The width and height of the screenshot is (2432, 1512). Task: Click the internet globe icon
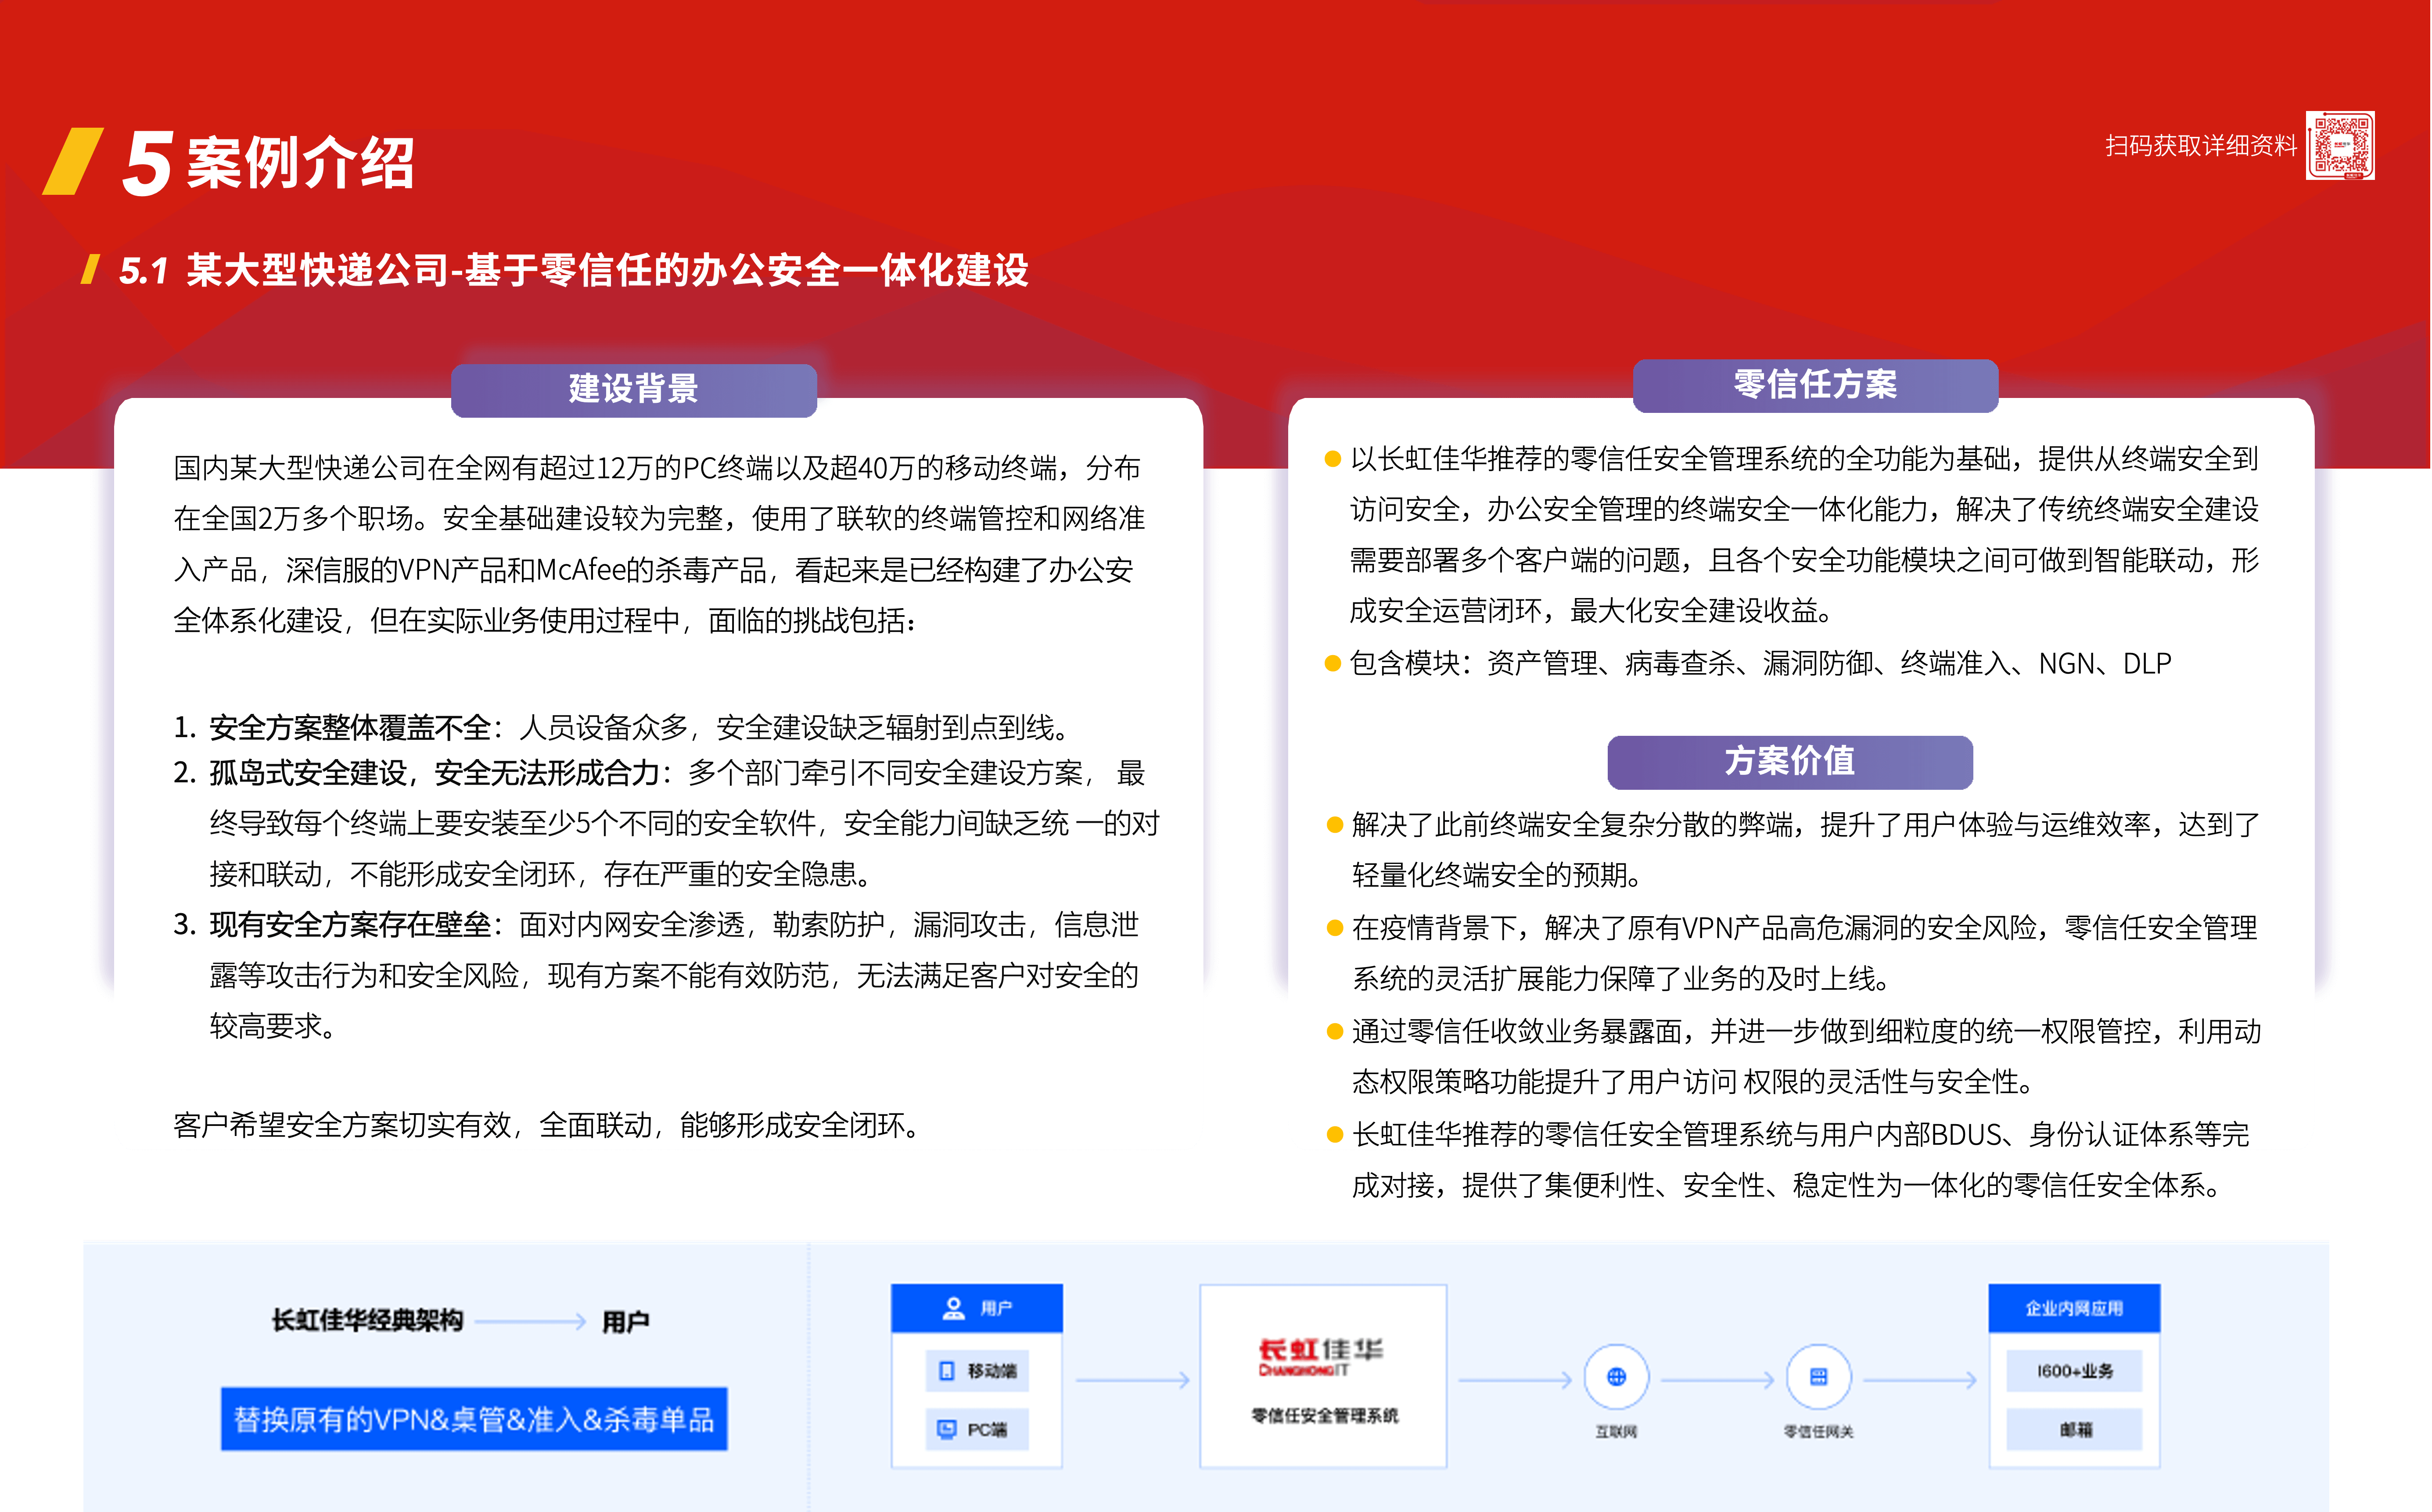(x=1616, y=1377)
